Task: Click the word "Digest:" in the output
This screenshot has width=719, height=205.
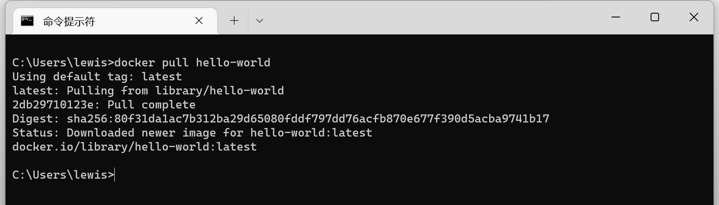Action: pyautogui.click(x=36, y=119)
